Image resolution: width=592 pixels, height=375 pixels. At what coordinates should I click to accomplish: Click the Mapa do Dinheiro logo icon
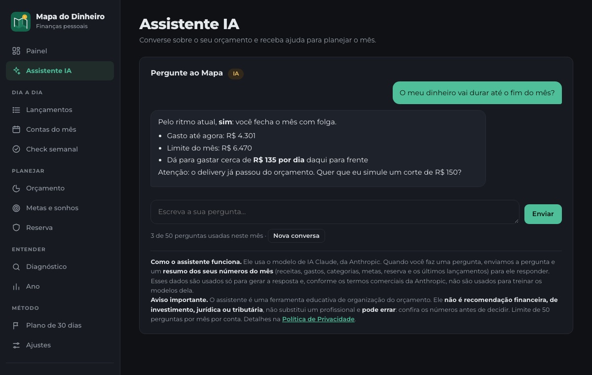(x=21, y=22)
